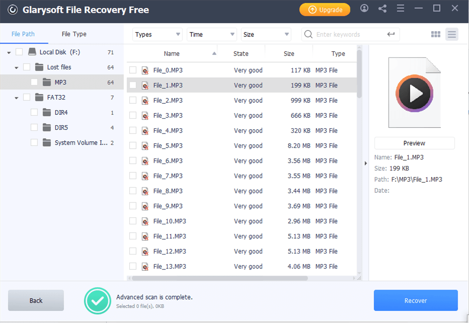The image size is (469, 323).
Task: Check the File_0.MP3 checkbox
Action: coord(133,70)
